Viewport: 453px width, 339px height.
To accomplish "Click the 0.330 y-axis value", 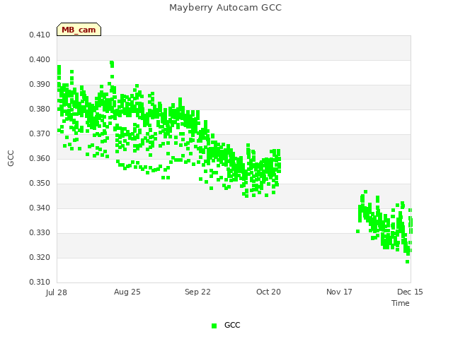I will pyautogui.click(x=40, y=232).
